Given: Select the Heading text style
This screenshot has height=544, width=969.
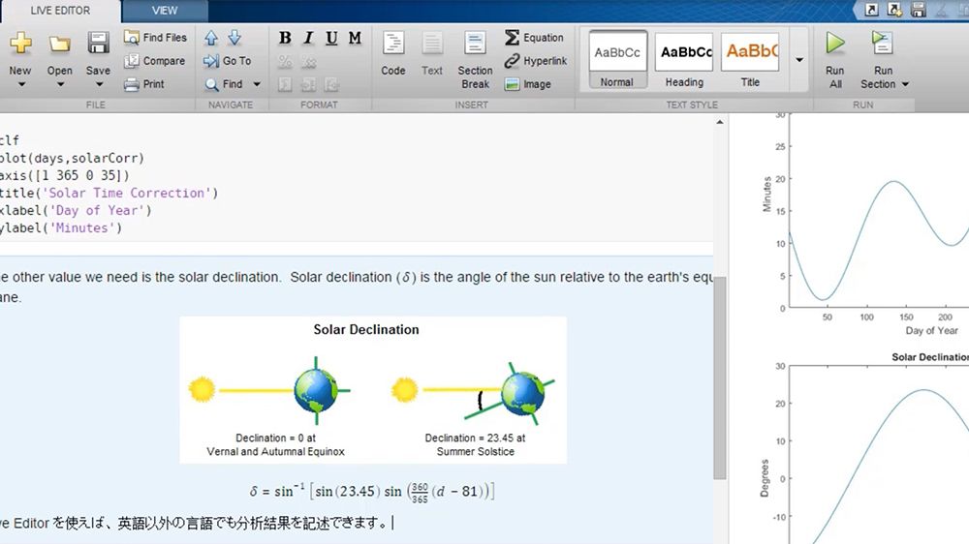Looking at the screenshot, I should pos(684,59).
